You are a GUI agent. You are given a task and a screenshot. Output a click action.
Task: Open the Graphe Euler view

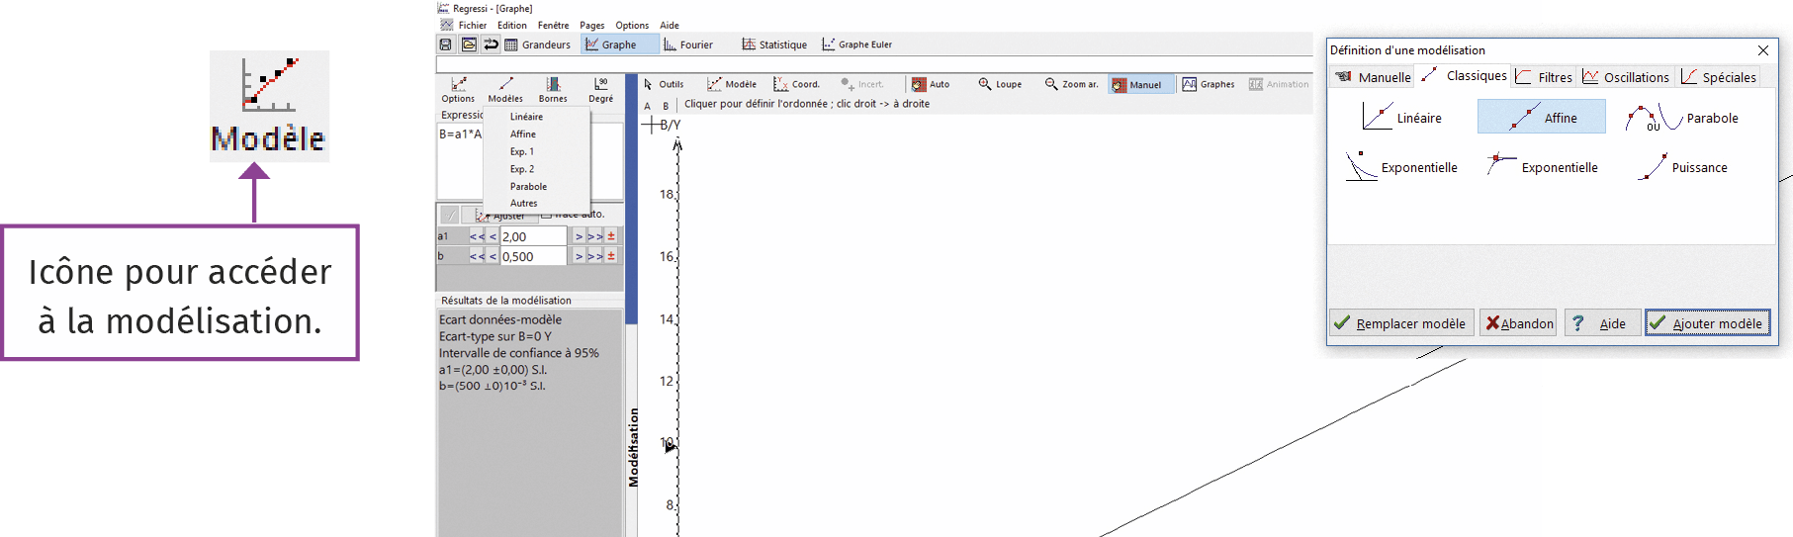pyautogui.click(x=856, y=45)
